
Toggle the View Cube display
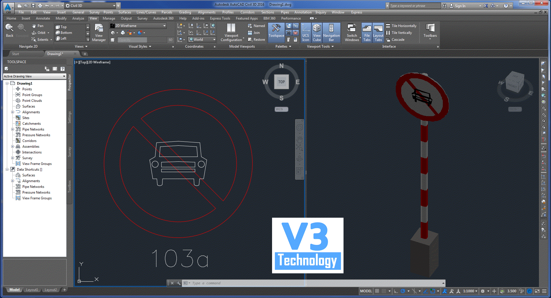317,33
